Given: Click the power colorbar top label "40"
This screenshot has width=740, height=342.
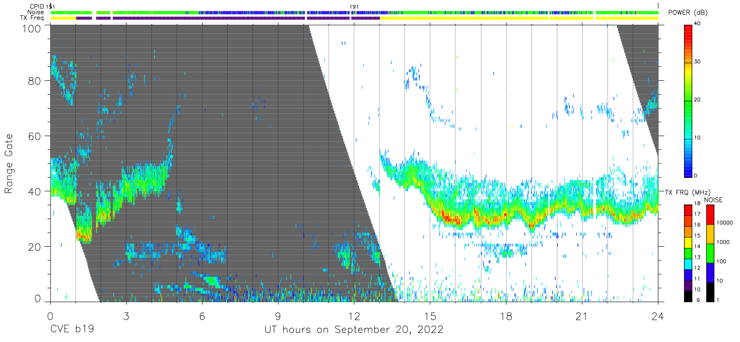Looking at the screenshot, I should 698,24.
